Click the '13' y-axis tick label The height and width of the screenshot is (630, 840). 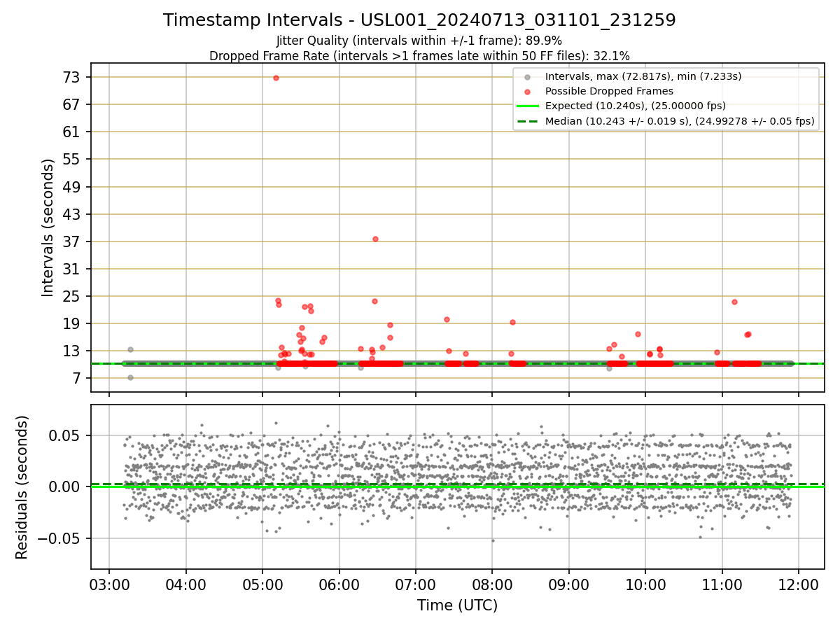pos(73,351)
